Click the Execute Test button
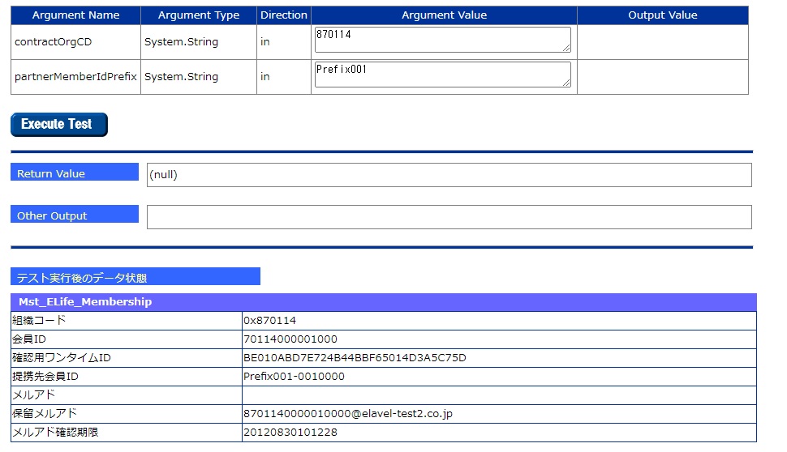Screen dimensions: 787x452 point(59,124)
